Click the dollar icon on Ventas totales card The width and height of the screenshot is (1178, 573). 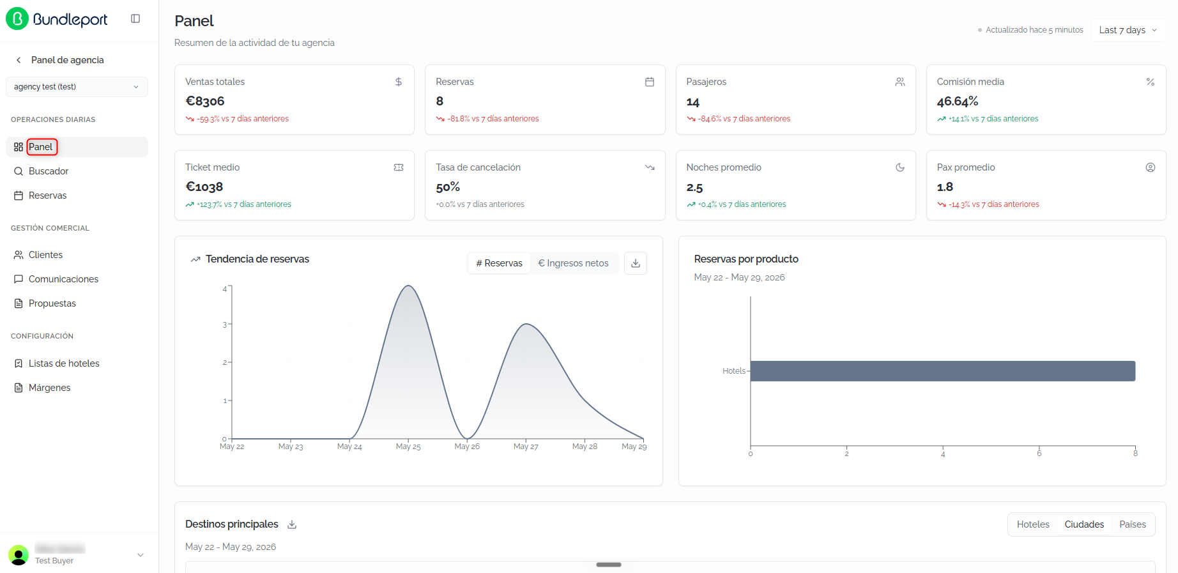point(399,82)
